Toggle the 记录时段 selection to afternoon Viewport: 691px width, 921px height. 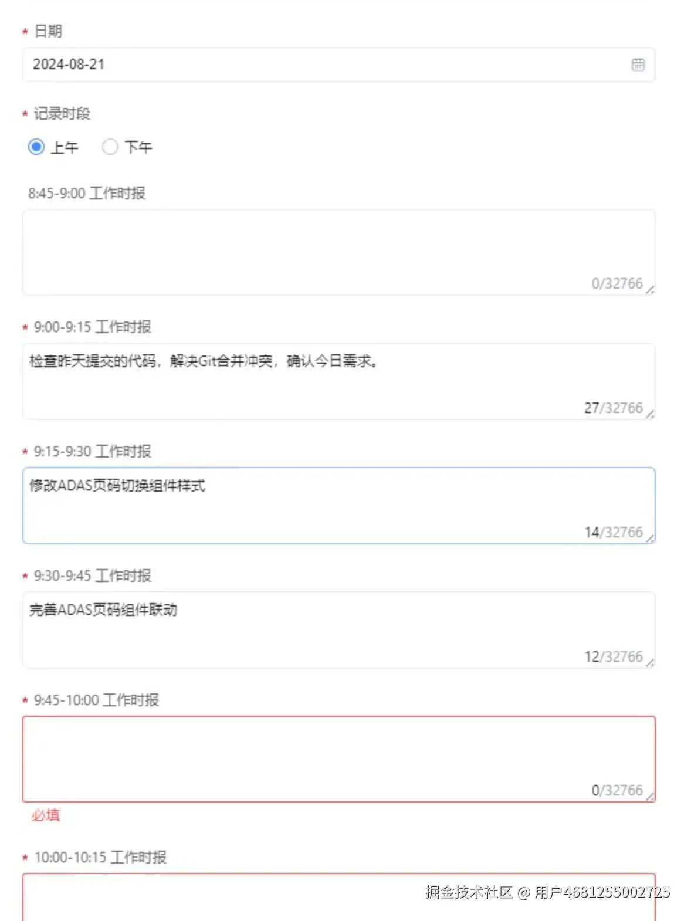(x=111, y=147)
